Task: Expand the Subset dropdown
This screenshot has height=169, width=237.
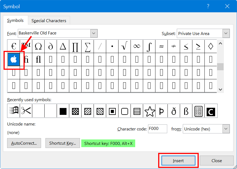Action: tap(226, 33)
